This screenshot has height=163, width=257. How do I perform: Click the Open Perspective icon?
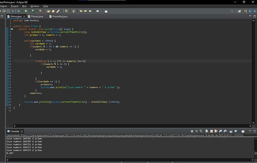coord(239,11)
